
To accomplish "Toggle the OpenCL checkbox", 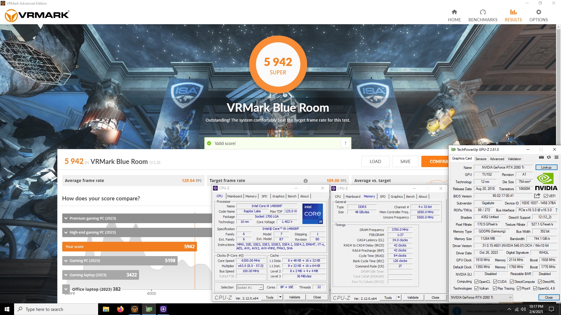I will [476, 282].
